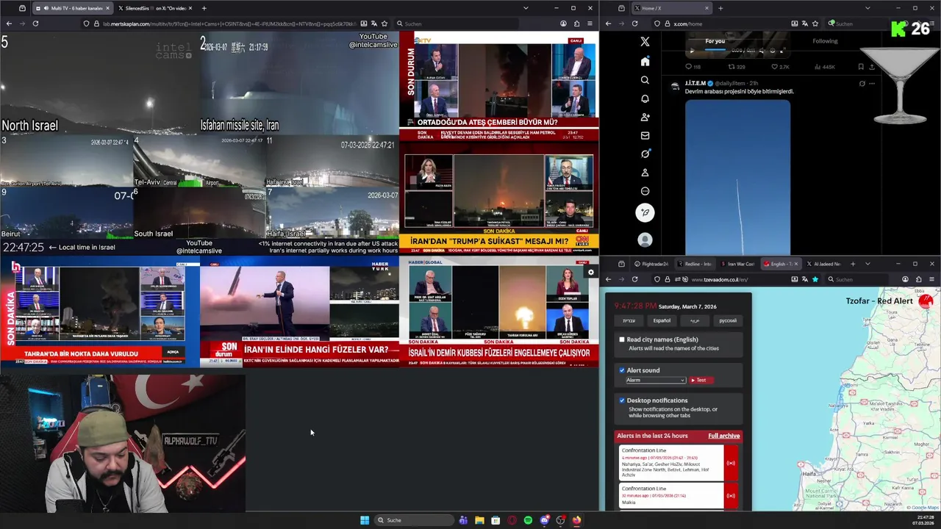Mute the X feed video
The height and width of the screenshot is (529, 941).
(x=761, y=51)
